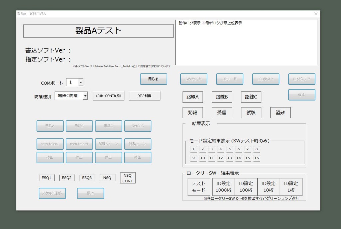The height and width of the screenshot is (229, 341).
Task: Click the 電鉄A button
Action: tap(50, 126)
